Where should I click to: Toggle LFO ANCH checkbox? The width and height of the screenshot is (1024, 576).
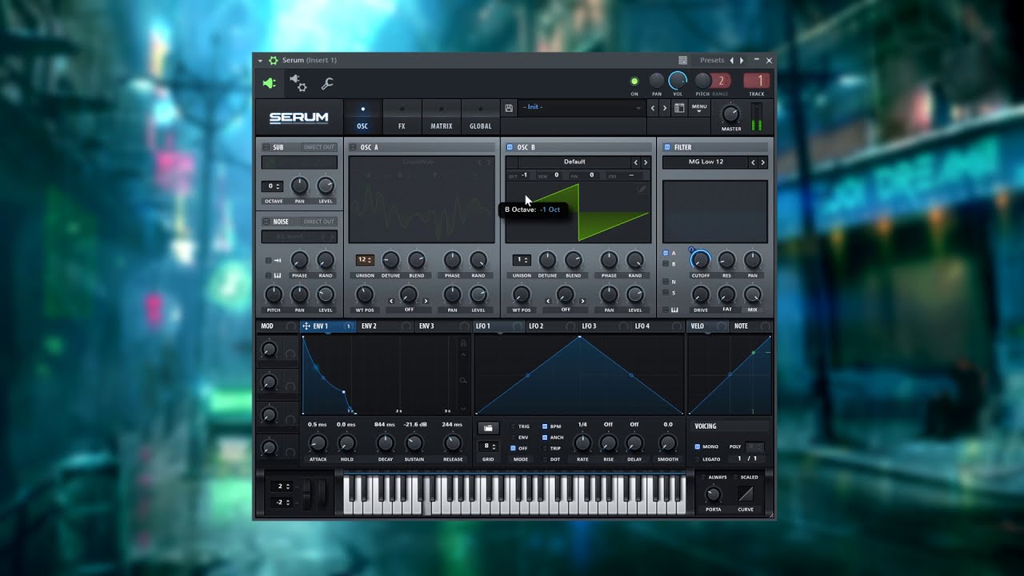[x=546, y=438]
